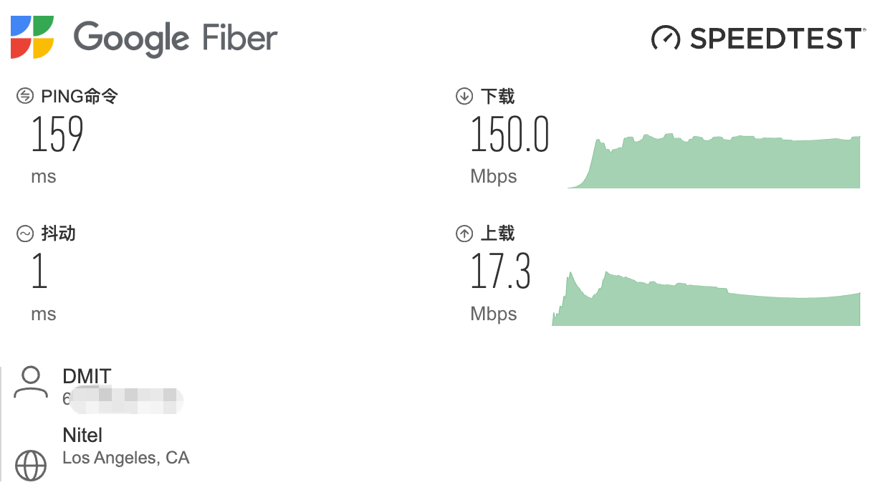Select the DMIT provider name

point(87,375)
